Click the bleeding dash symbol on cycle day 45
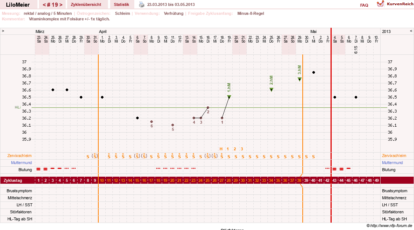This screenshot has width=414, height=230. point(348,168)
